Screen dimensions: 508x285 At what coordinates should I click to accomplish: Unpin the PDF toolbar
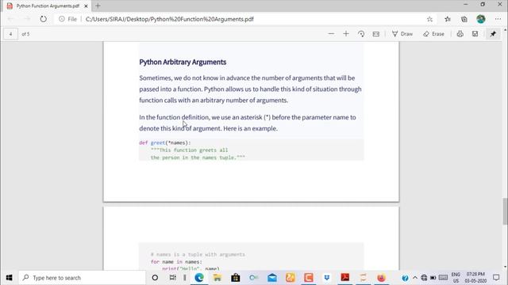click(x=493, y=34)
